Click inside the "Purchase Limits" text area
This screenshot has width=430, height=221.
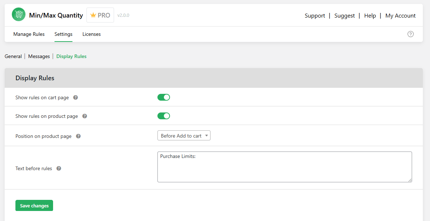pyautogui.click(x=284, y=167)
